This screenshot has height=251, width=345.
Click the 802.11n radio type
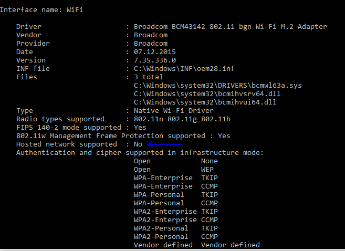tap(149, 119)
